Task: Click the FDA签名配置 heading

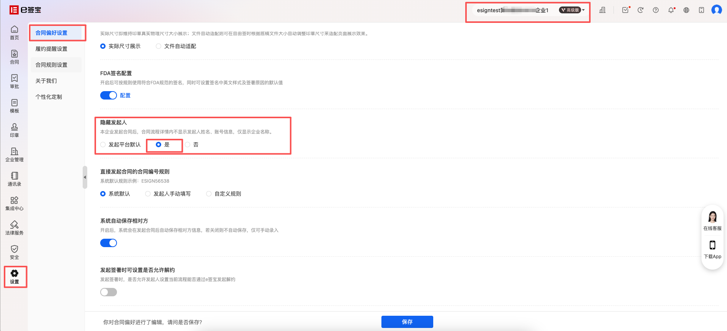Action: pyautogui.click(x=116, y=73)
